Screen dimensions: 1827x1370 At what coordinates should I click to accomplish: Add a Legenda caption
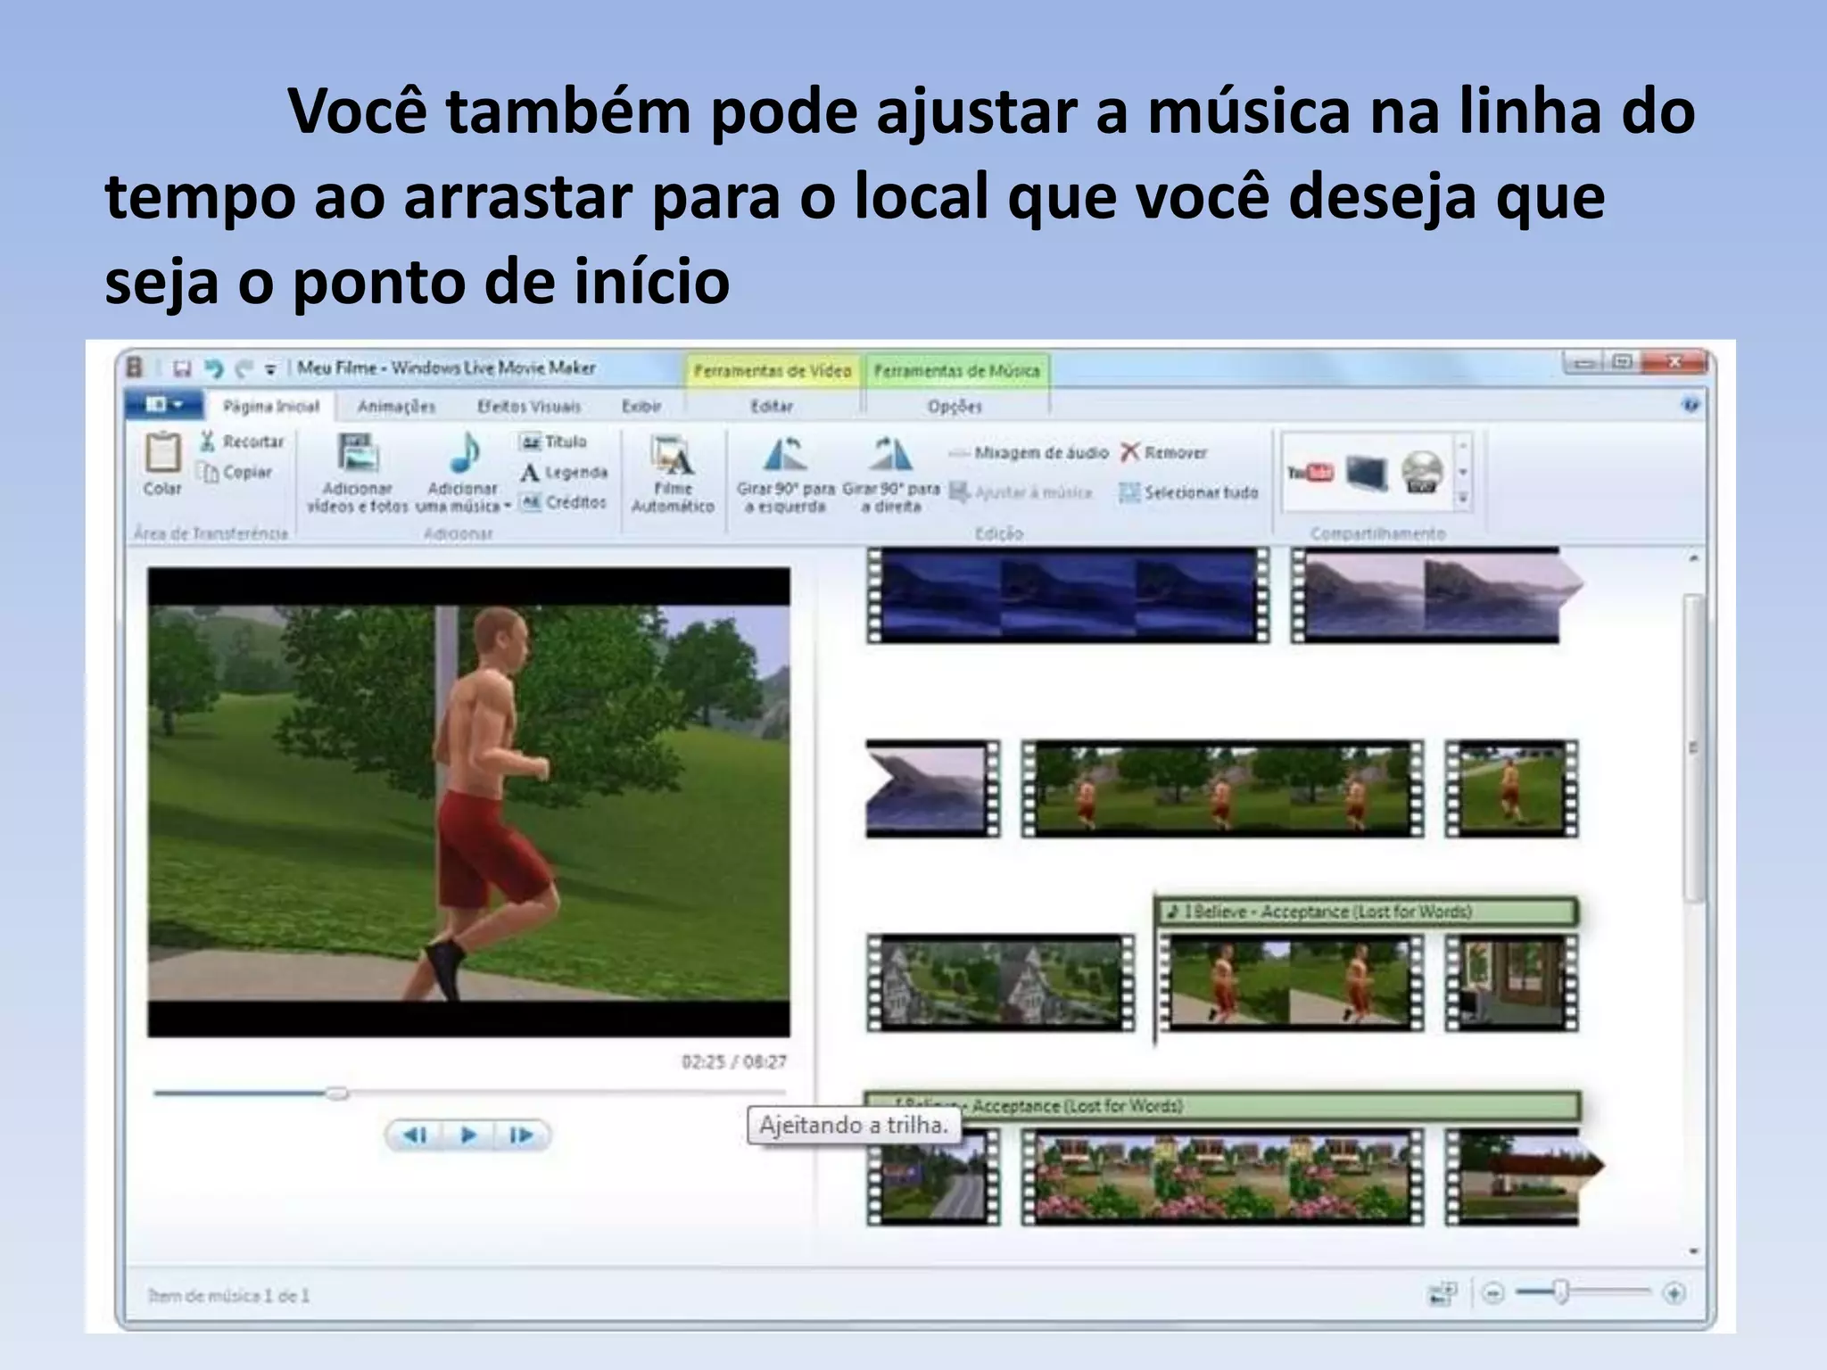[x=564, y=472]
